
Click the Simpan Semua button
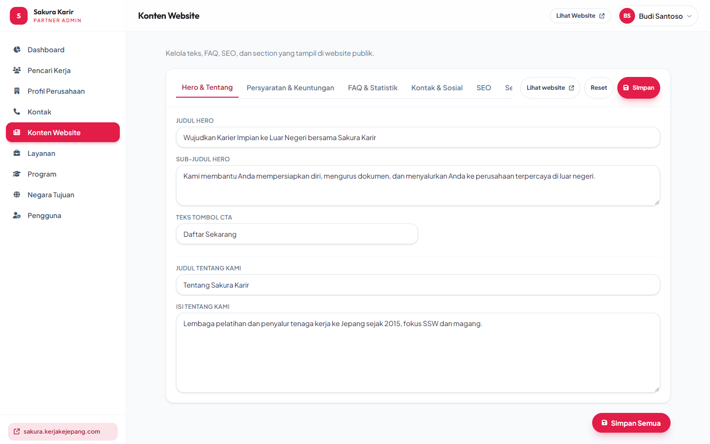pyautogui.click(x=631, y=423)
